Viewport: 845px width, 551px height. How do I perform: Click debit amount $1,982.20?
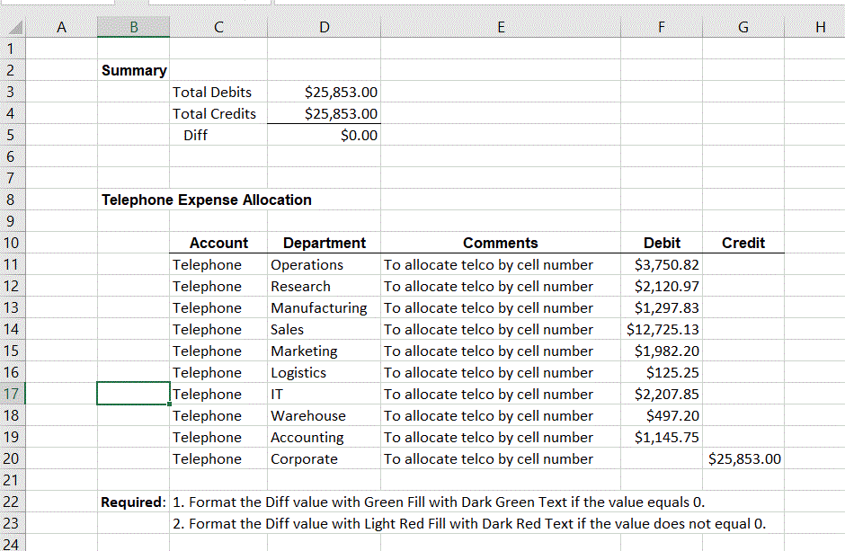[x=662, y=351]
